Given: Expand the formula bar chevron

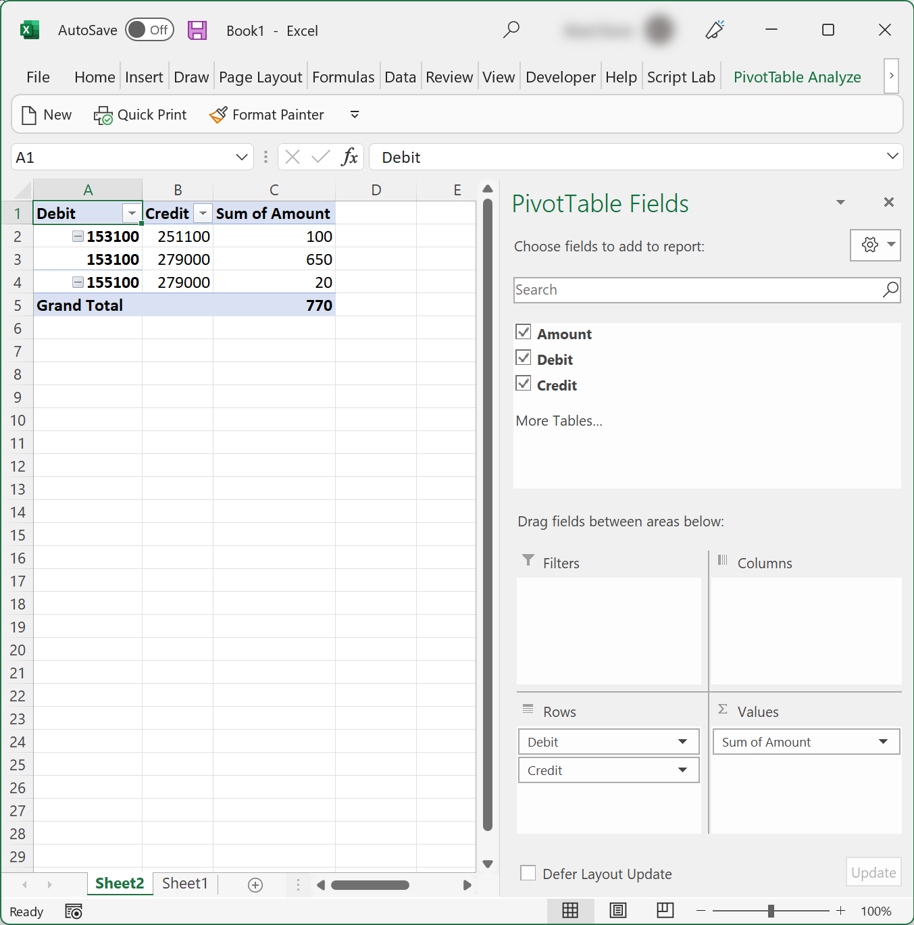Looking at the screenshot, I should [x=892, y=157].
